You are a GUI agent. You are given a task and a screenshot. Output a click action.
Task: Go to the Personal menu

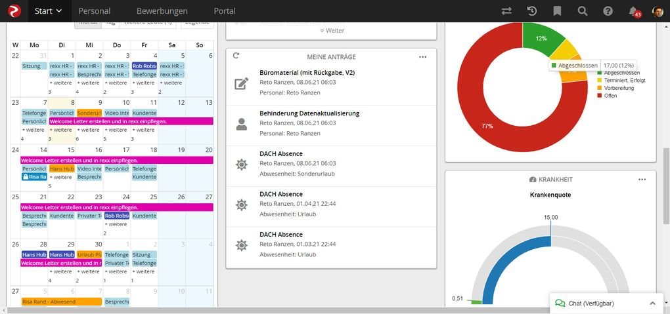(95, 11)
